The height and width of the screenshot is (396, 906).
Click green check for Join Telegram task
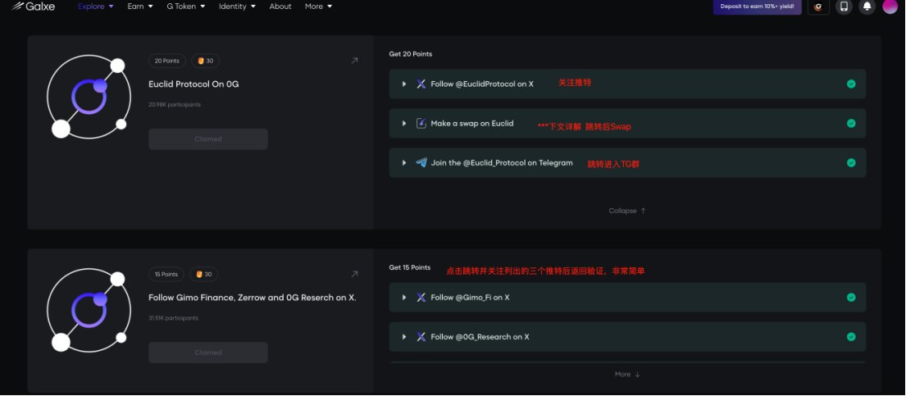(851, 163)
